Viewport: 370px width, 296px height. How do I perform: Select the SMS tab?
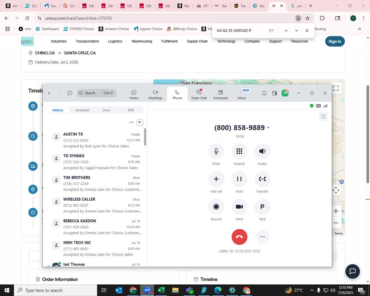(x=131, y=110)
